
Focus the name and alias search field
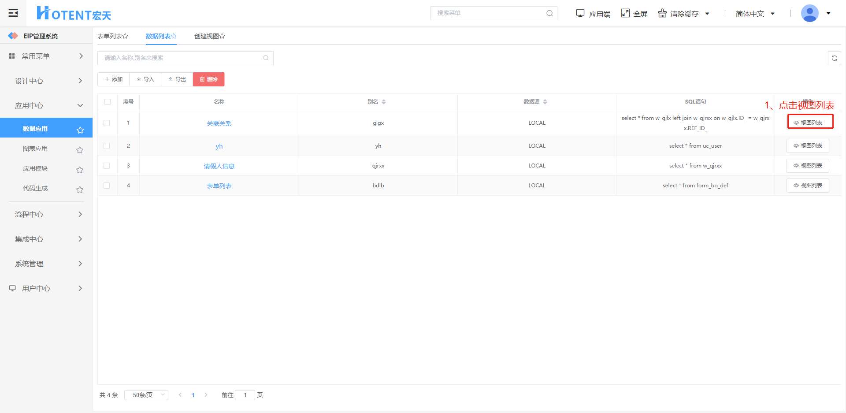click(185, 58)
